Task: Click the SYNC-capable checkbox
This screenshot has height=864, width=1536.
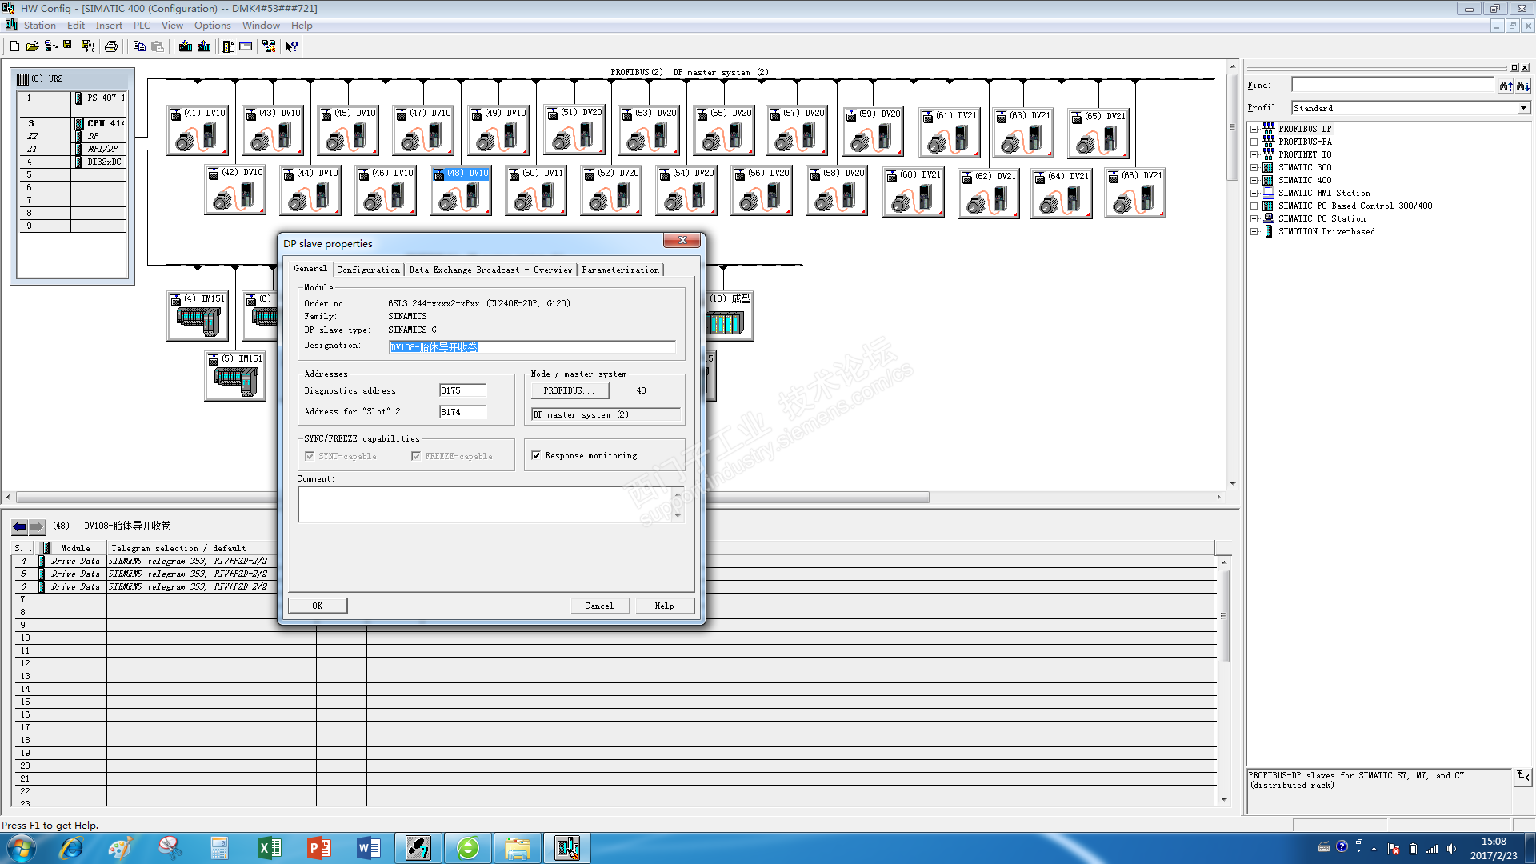Action: (310, 456)
